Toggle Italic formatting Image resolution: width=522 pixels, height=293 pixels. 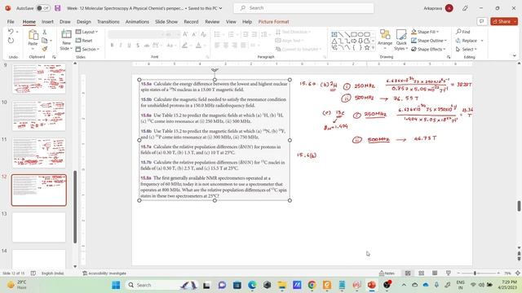click(x=121, y=46)
